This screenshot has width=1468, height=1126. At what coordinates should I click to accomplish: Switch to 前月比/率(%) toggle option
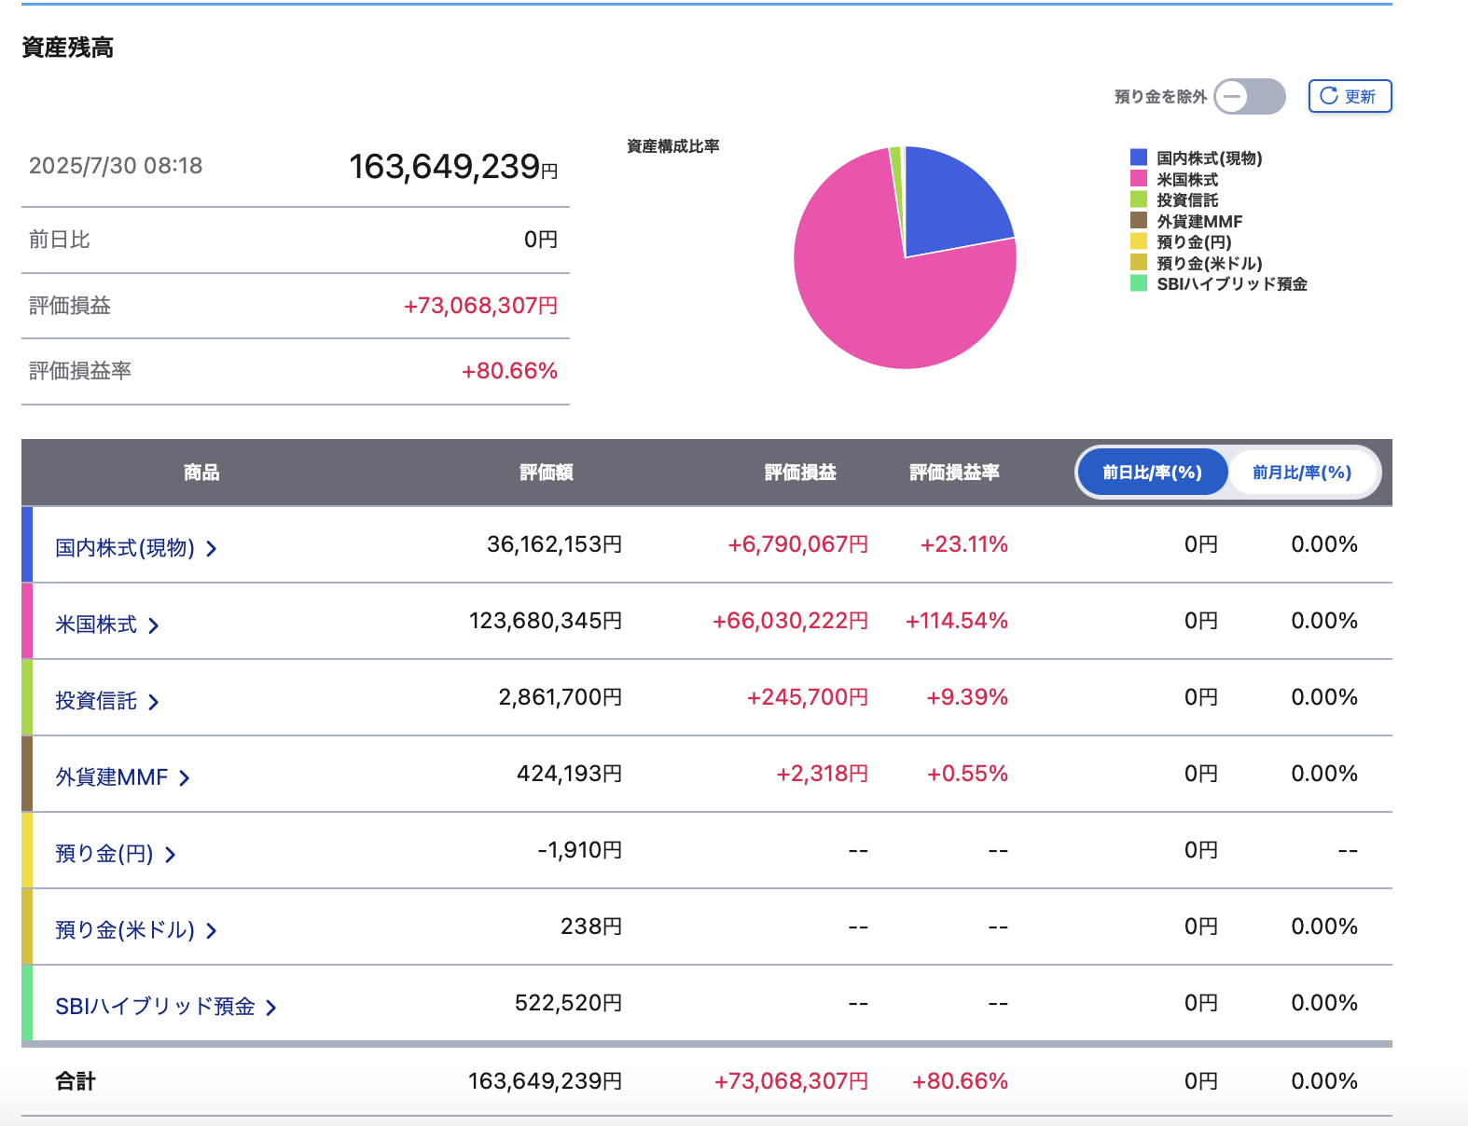click(1302, 473)
